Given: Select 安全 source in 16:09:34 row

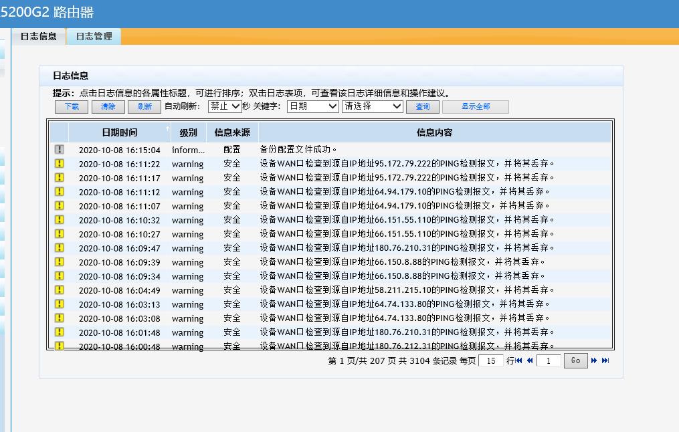Looking at the screenshot, I should 232,276.
